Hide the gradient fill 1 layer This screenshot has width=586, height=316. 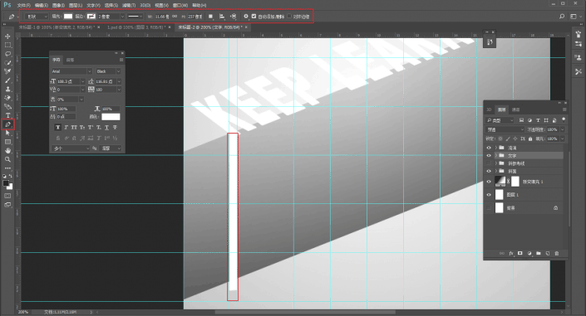(x=489, y=182)
